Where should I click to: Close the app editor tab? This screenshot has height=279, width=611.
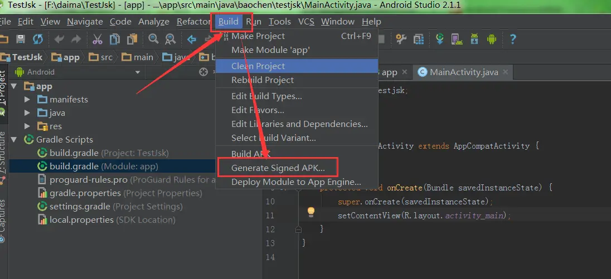(404, 72)
